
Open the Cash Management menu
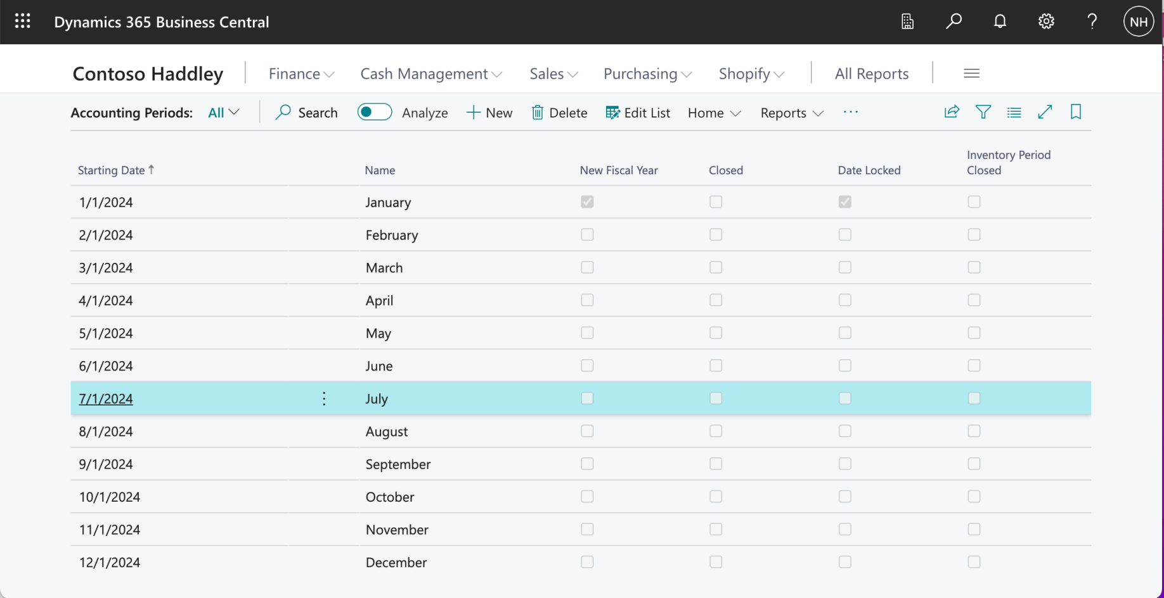[x=431, y=74]
